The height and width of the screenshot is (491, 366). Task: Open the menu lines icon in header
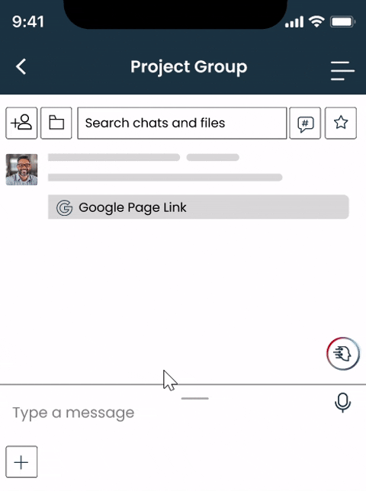pos(342,71)
